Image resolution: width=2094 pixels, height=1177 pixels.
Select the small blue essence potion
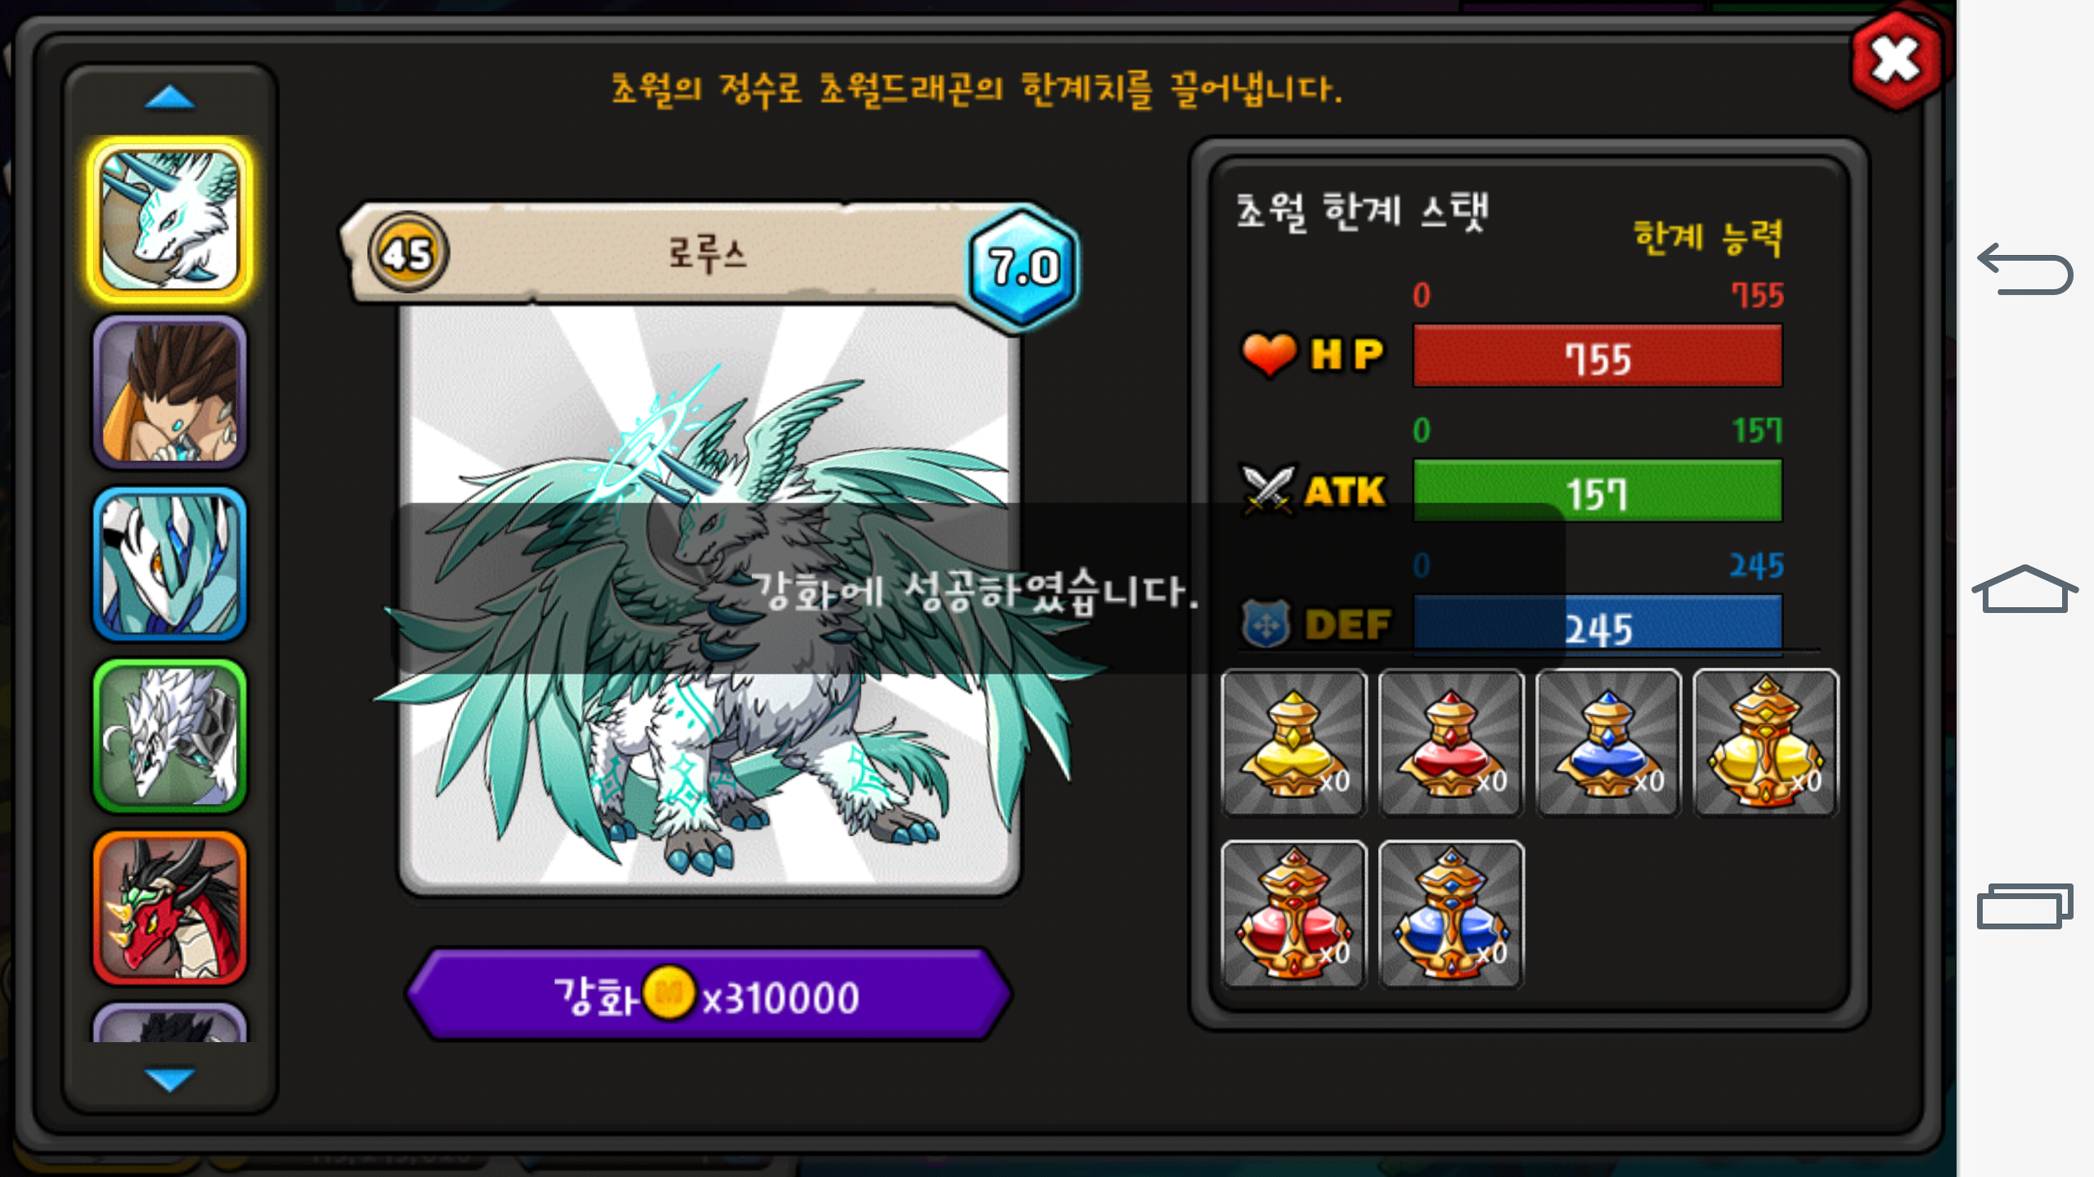[1608, 742]
